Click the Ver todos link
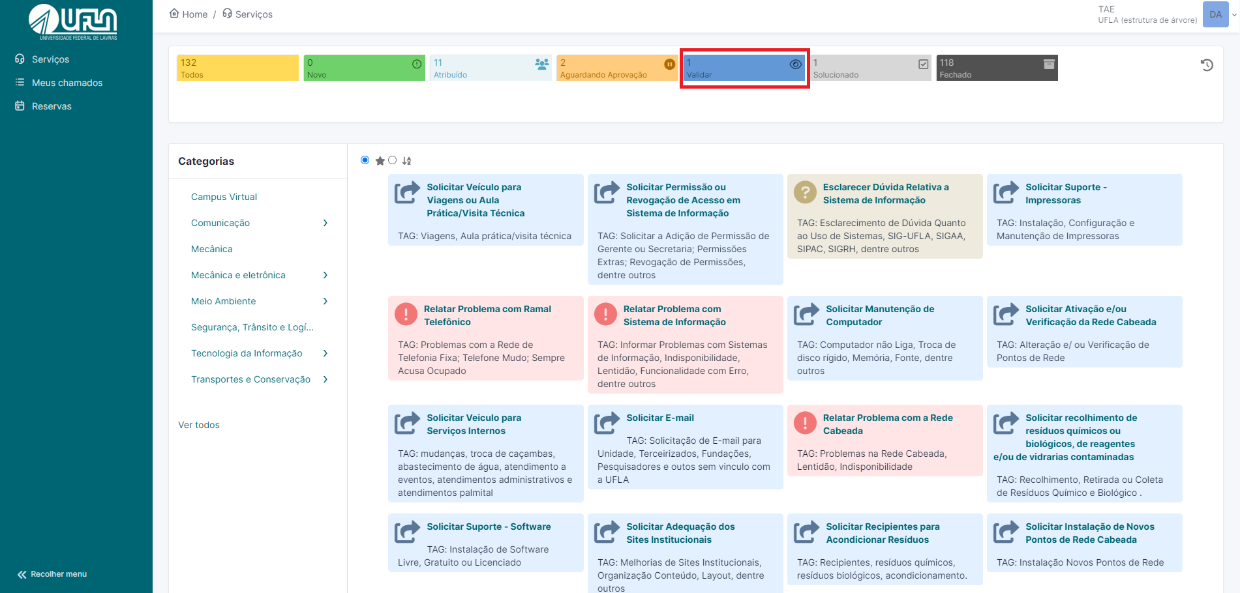This screenshot has width=1240, height=593. click(x=199, y=425)
